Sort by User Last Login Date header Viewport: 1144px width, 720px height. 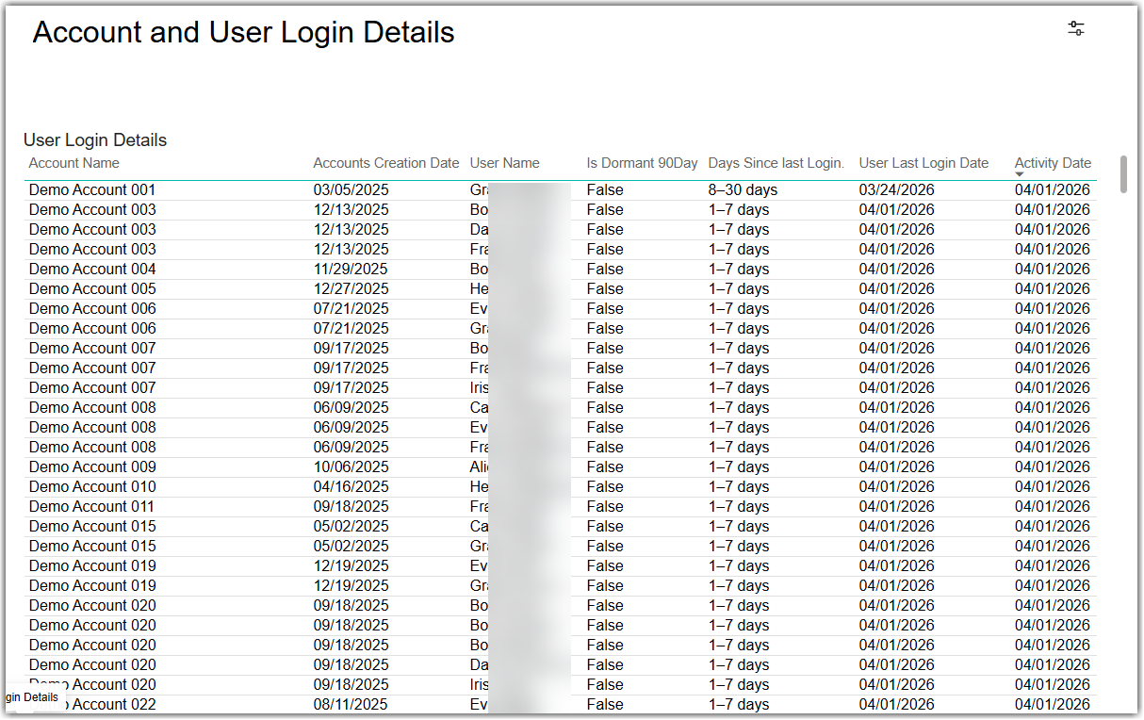(x=923, y=163)
